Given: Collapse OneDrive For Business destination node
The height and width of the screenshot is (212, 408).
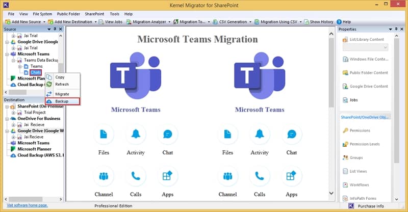Looking at the screenshot, I should [x=7, y=119].
